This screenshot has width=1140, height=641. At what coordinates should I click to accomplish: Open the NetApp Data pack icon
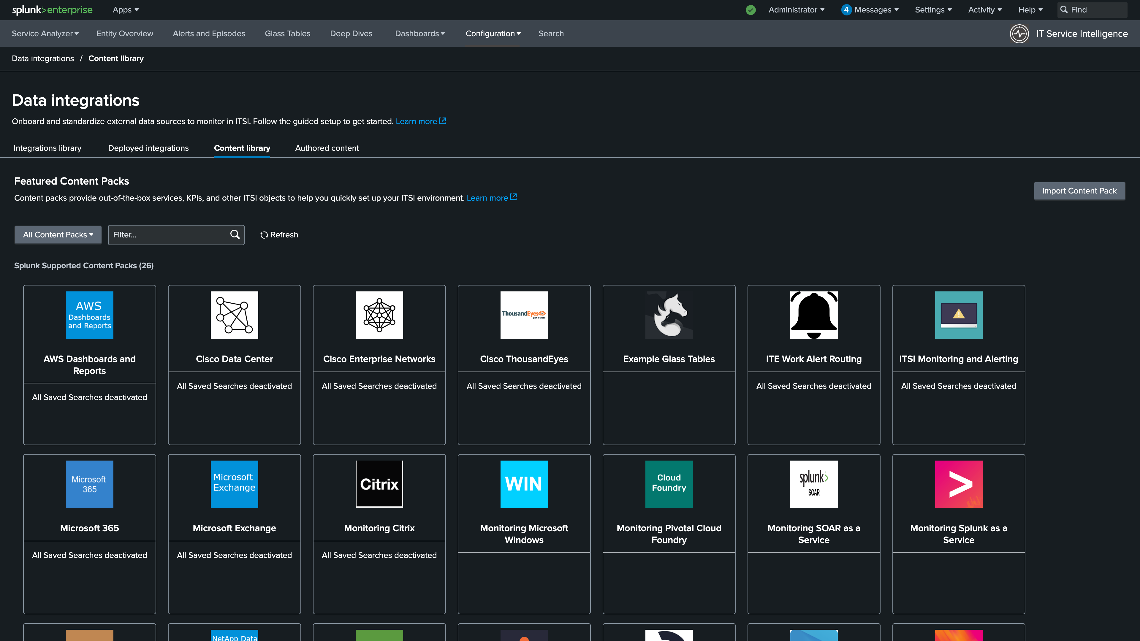[x=234, y=635]
